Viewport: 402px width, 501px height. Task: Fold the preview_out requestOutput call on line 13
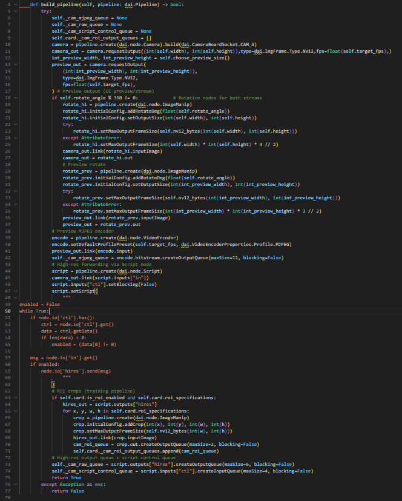[15, 65]
